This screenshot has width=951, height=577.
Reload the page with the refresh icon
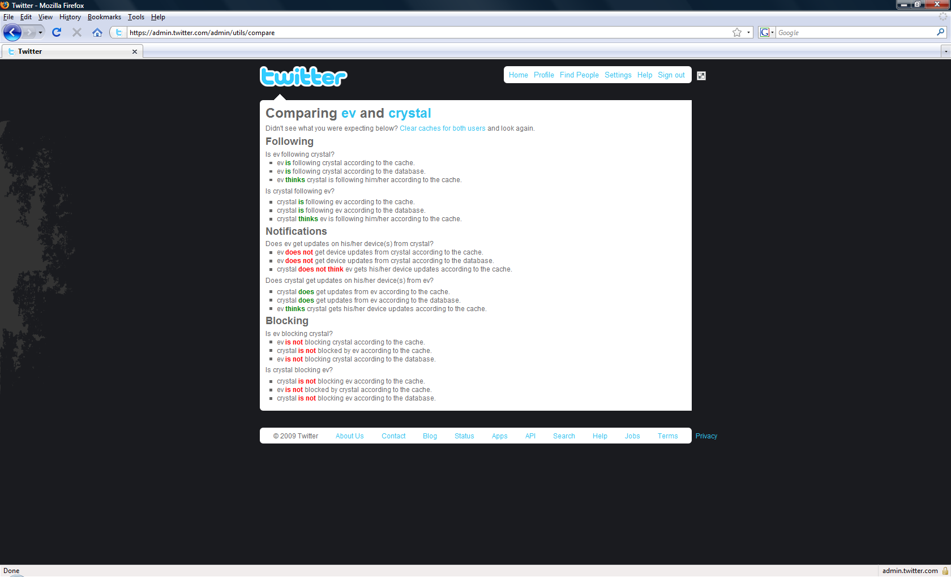tap(57, 32)
